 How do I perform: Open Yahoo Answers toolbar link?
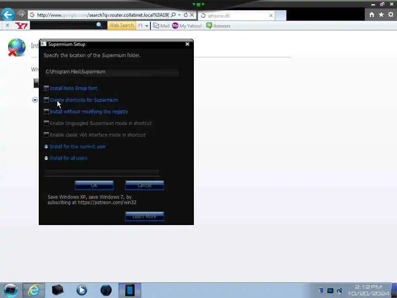(x=218, y=26)
